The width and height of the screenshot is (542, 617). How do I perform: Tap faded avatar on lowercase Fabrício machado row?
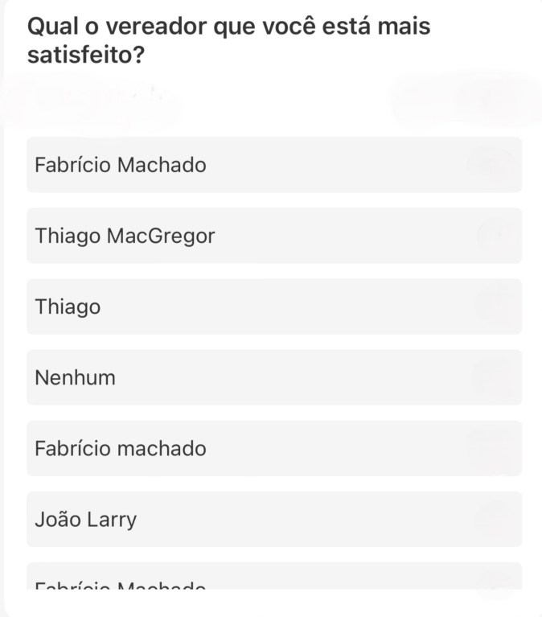[492, 448]
